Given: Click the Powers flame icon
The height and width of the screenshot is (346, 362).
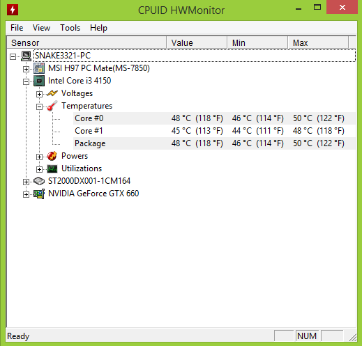Looking at the screenshot, I should coord(52,156).
